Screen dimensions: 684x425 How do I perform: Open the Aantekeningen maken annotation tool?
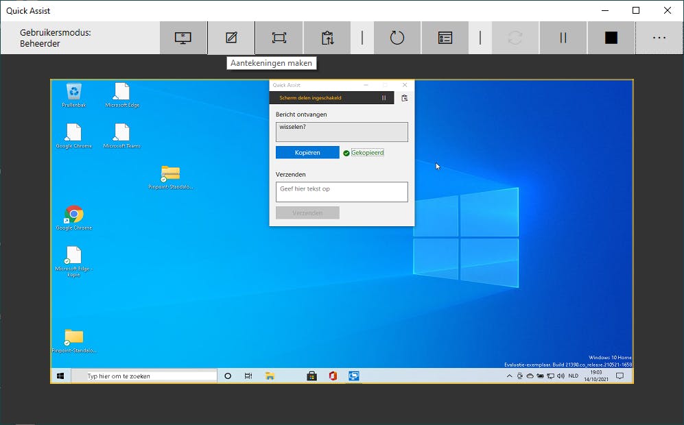pos(231,38)
